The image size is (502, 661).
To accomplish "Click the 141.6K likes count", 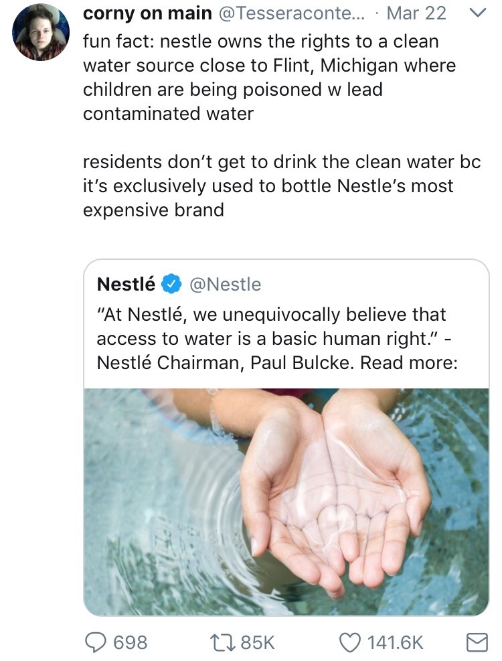I will [394, 642].
